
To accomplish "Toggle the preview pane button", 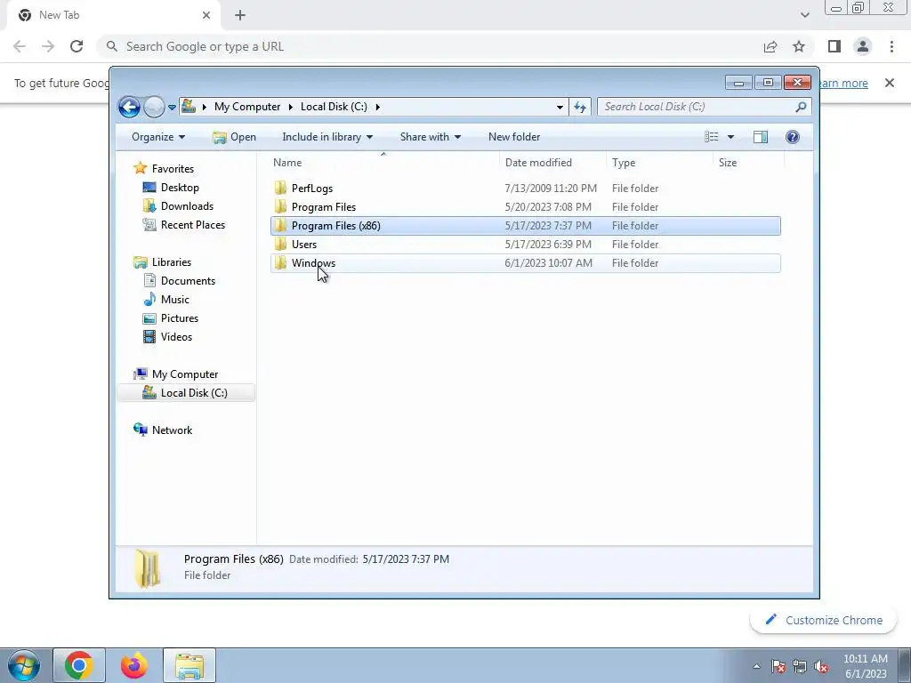I will click(761, 137).
